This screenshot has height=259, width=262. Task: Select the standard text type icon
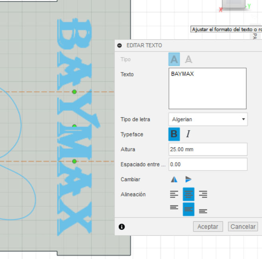174,59
